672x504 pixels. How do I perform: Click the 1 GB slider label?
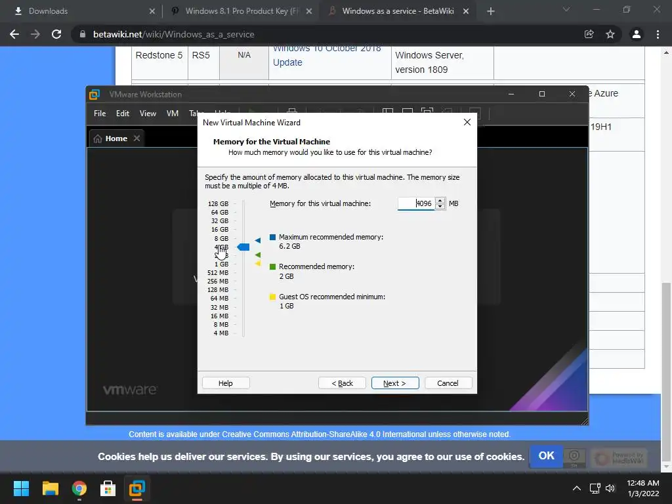(222, 264)
